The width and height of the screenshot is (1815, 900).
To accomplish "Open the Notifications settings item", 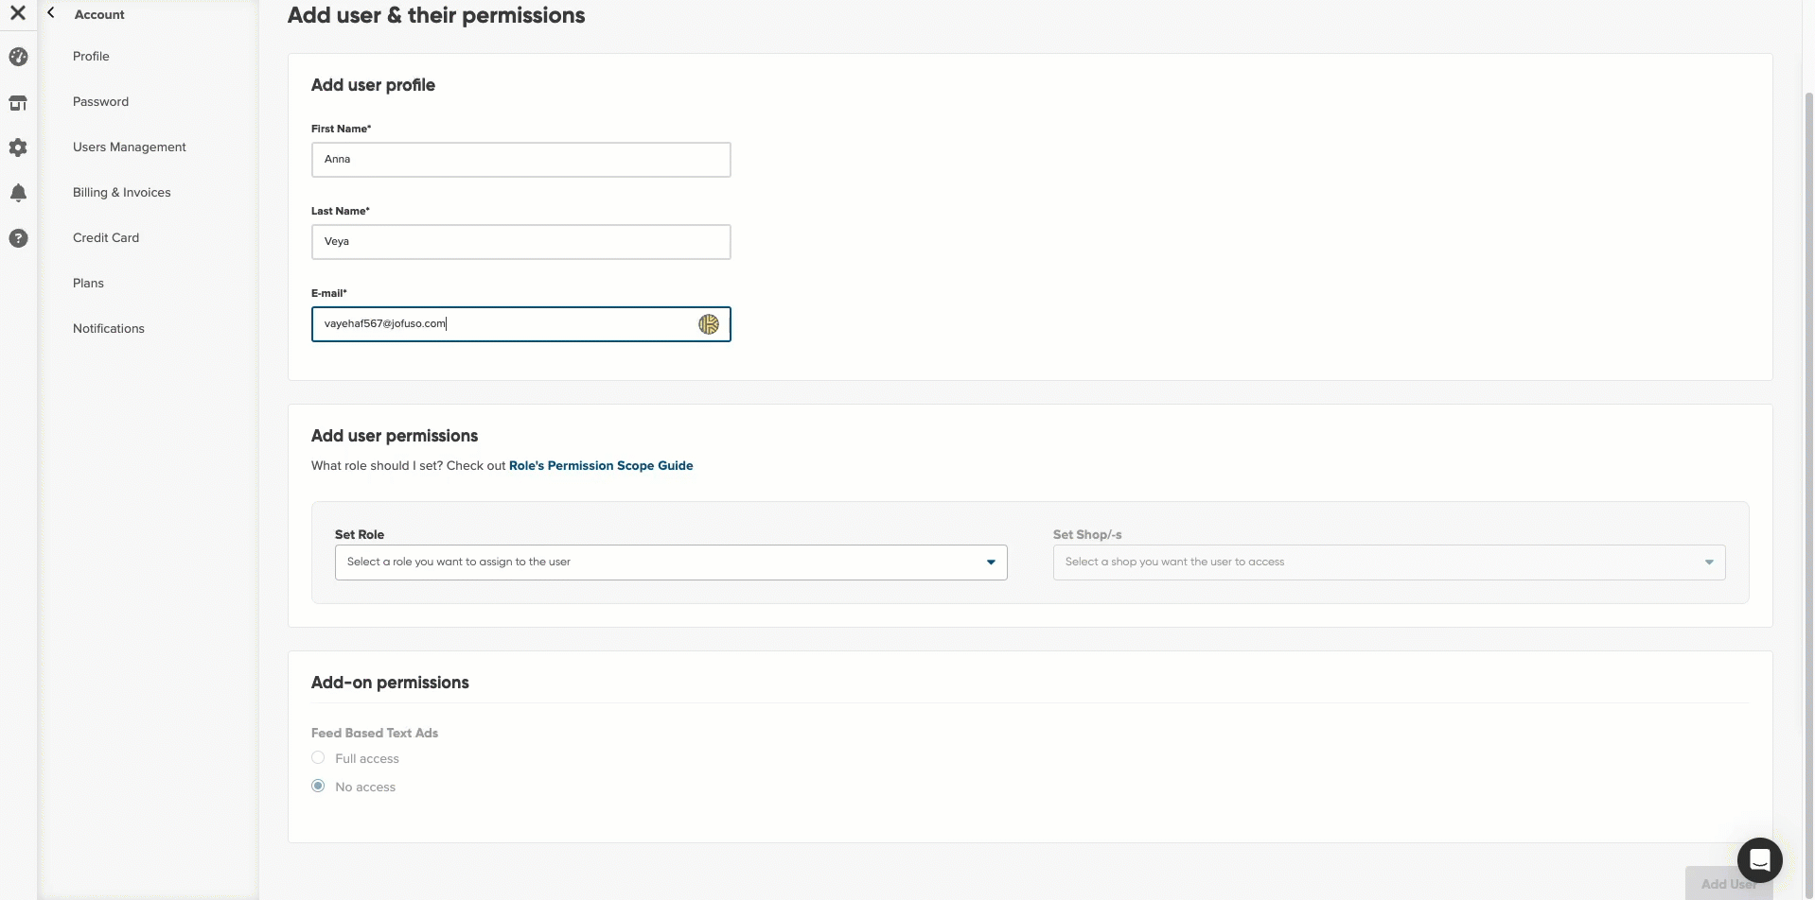I will coord(109,329).
